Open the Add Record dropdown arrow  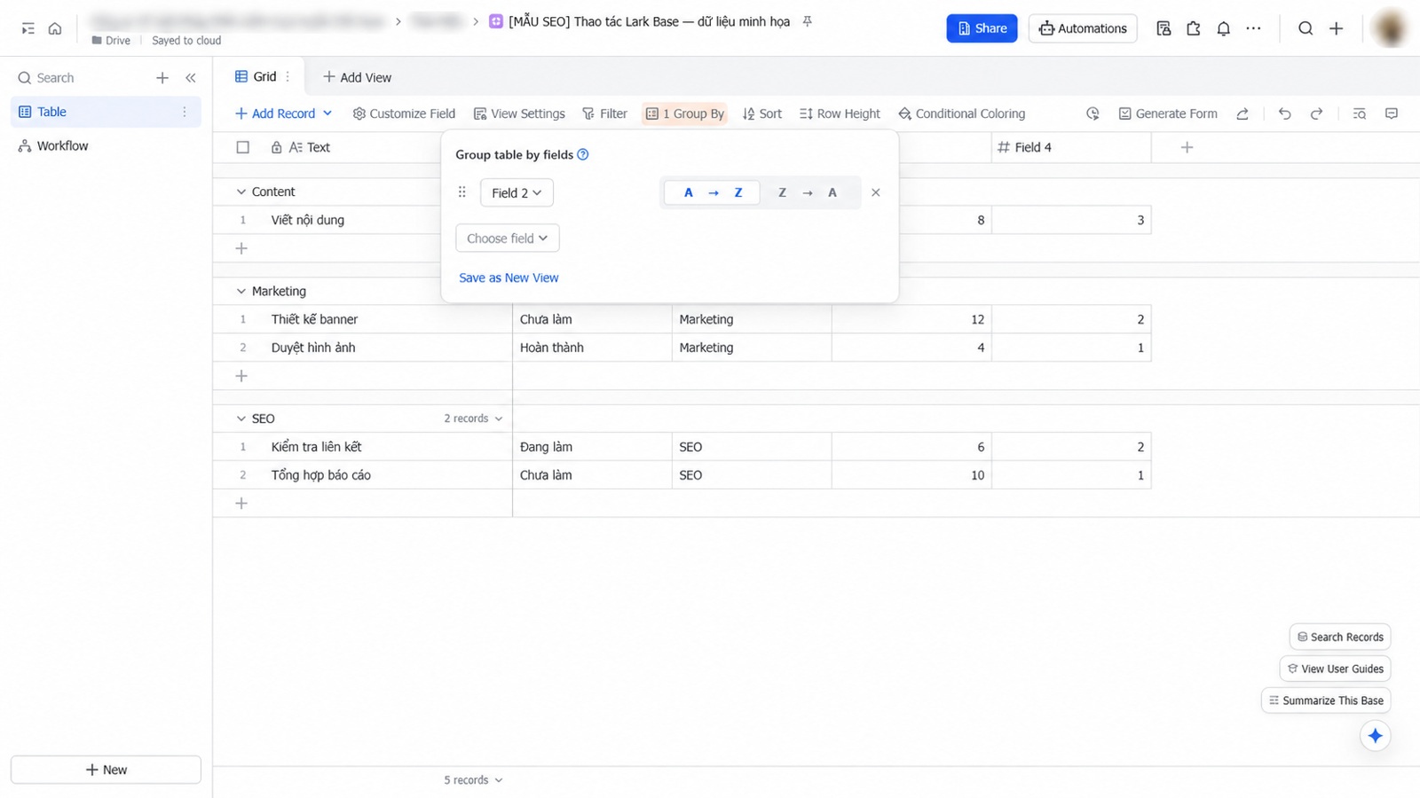click(327, 113)
